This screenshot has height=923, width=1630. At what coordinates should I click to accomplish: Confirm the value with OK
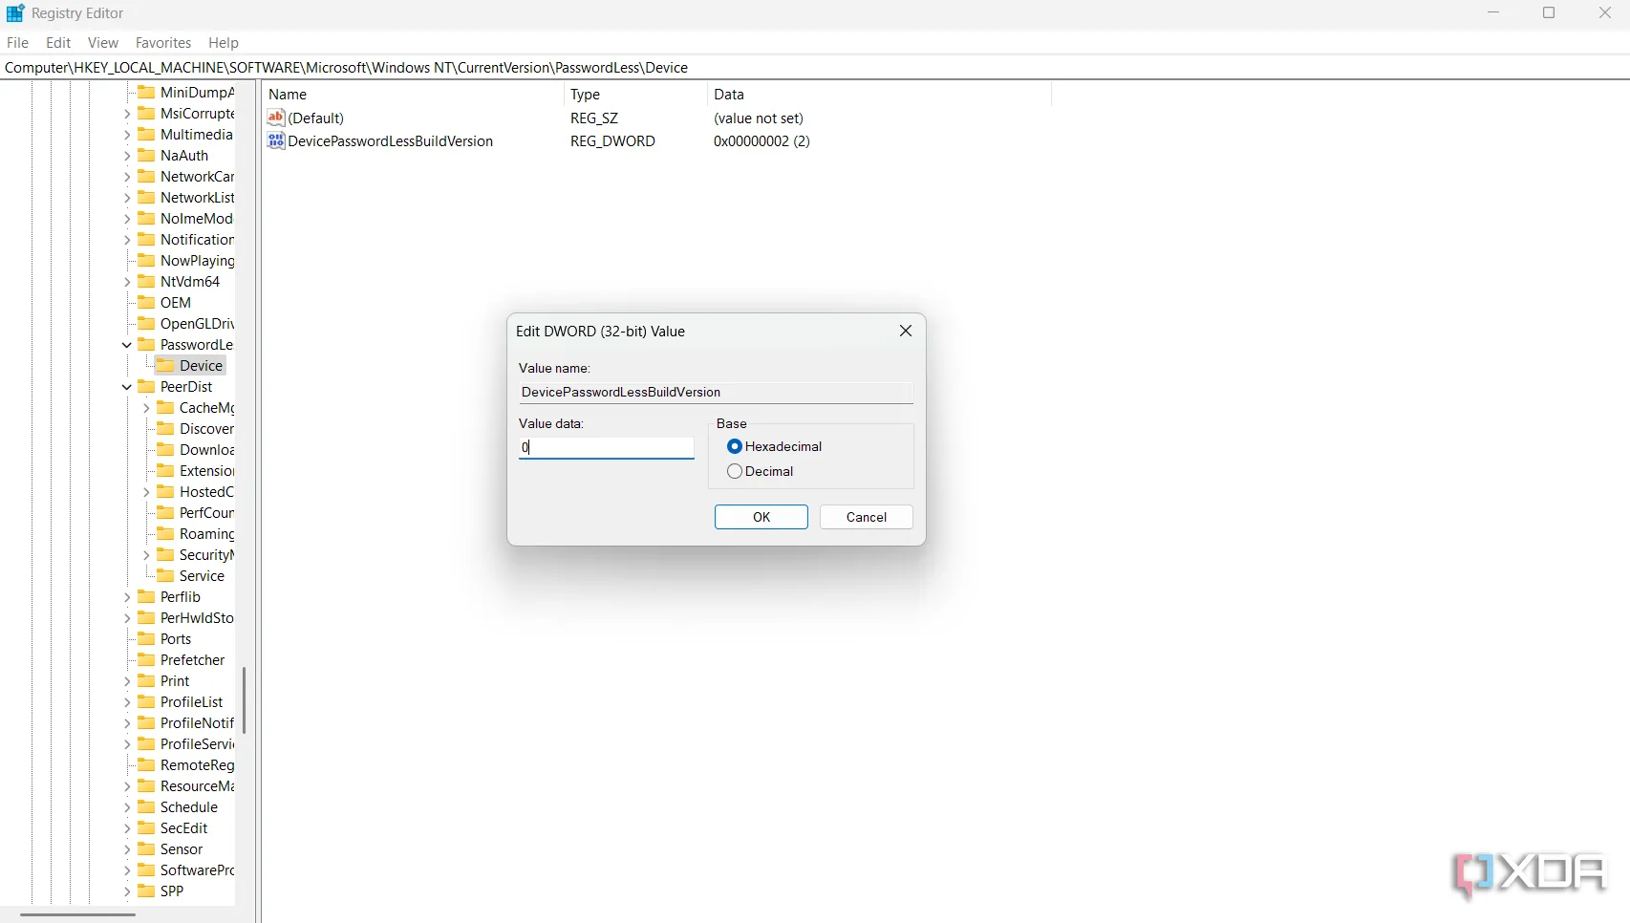761,517
